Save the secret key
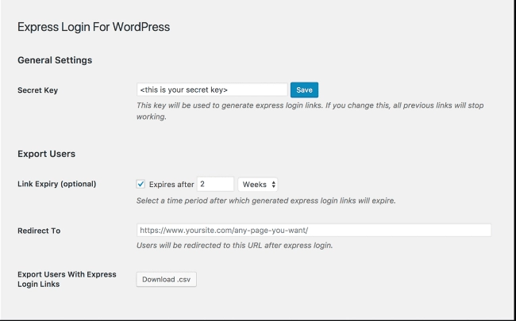516x321 pixels. coord(304,90)
